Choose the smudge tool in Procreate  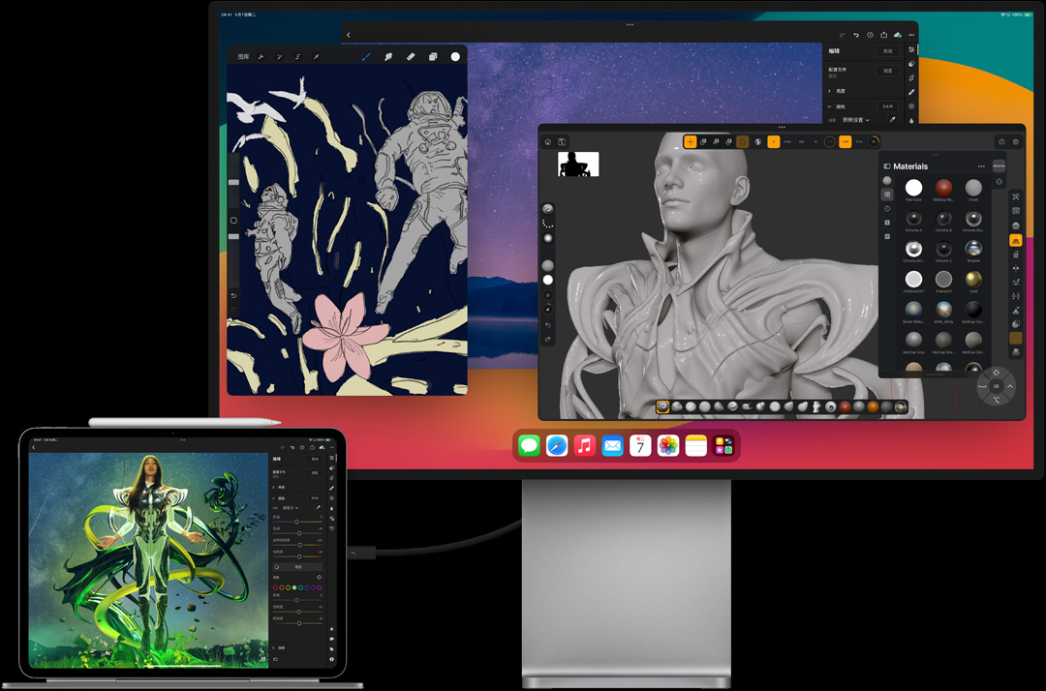click(x=388, y=57)
